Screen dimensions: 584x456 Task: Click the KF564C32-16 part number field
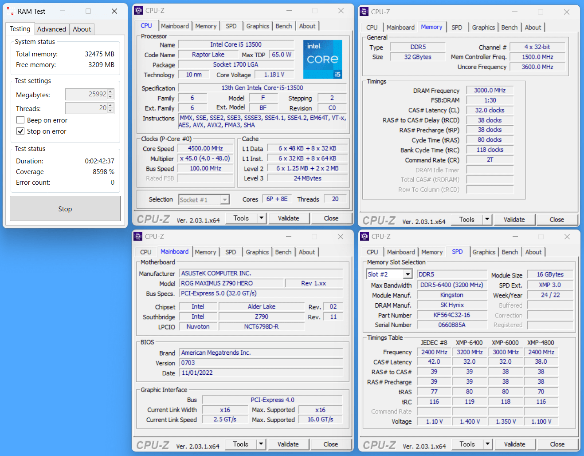tap(451, 315)
